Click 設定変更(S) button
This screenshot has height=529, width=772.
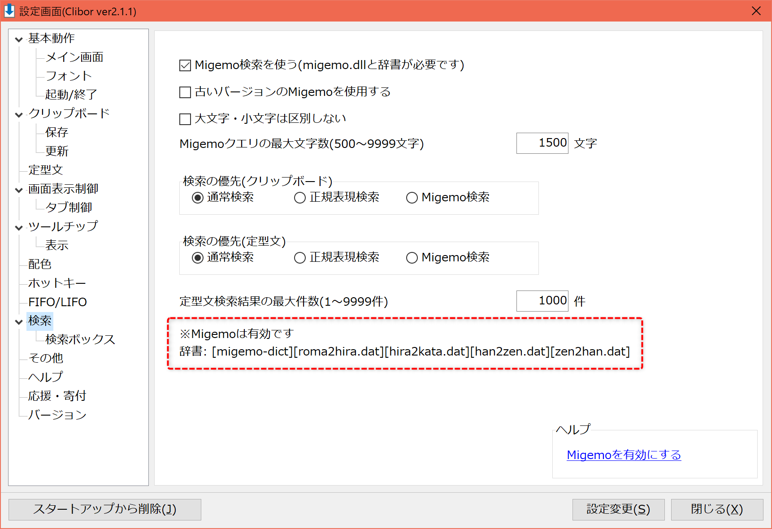(x=618, y=509)
